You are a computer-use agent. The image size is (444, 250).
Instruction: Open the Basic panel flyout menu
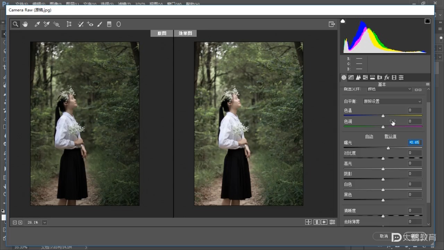(428, 84)
